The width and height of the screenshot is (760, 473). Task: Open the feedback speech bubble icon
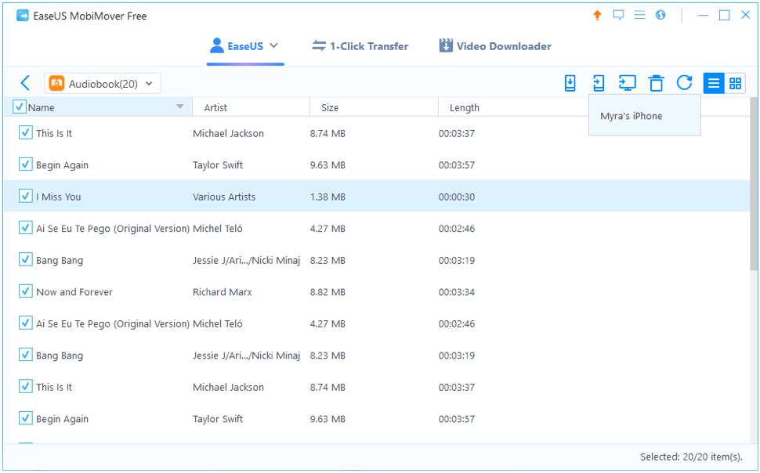click(618, 16)
